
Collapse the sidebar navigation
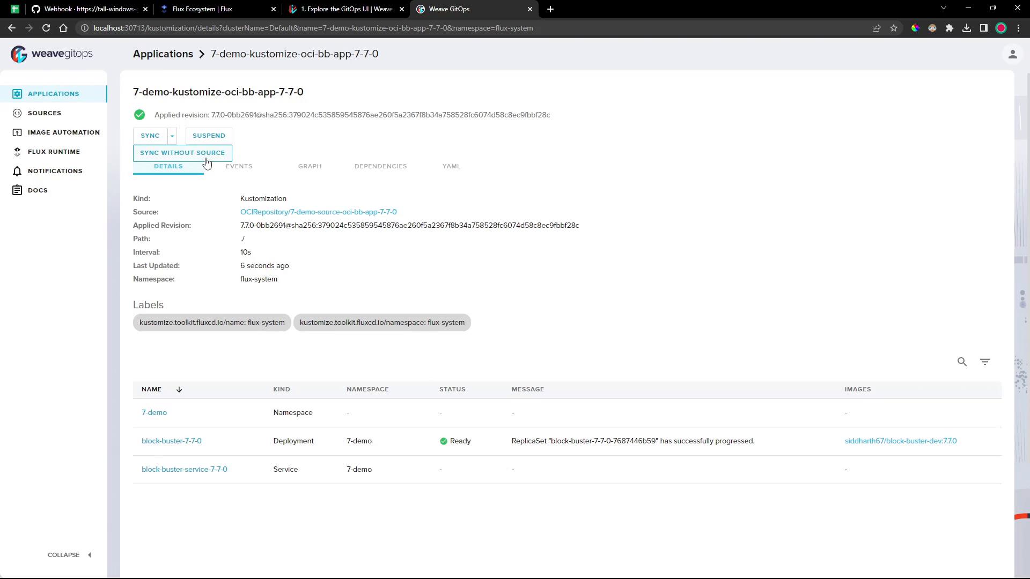(x=70, y=555)
